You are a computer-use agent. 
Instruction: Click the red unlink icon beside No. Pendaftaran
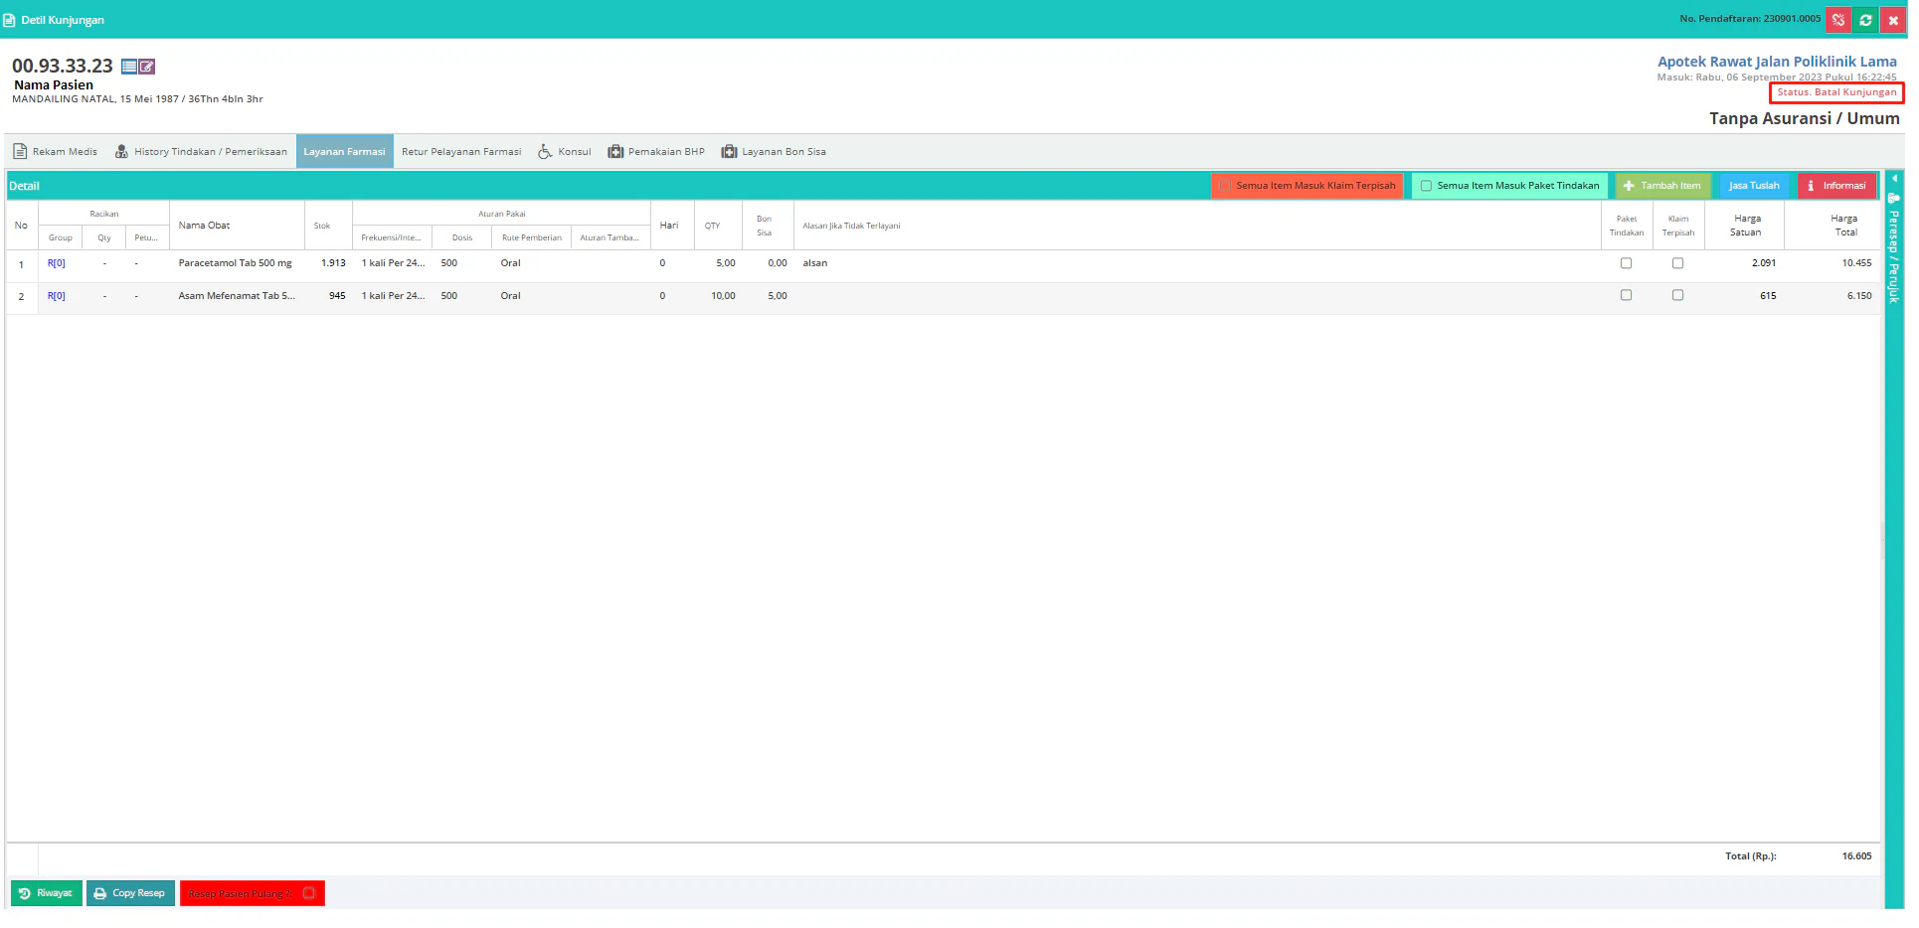point(1837,20)
